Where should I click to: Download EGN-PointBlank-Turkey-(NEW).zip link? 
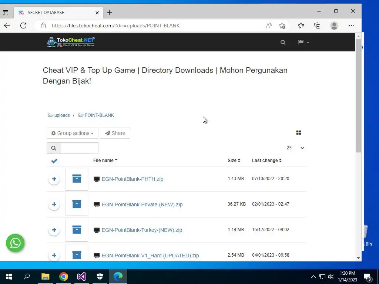click(x=142, y=230)
